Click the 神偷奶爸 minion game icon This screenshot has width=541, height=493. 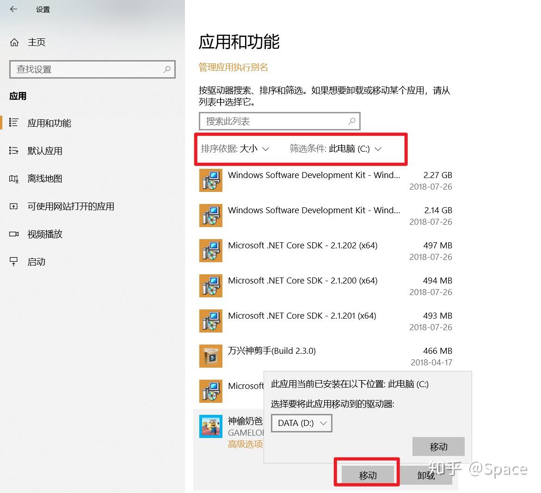coord(211,426)
